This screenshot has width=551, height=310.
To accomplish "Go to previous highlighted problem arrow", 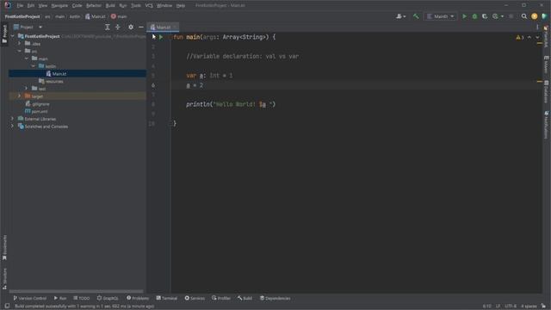I will 529,37.
